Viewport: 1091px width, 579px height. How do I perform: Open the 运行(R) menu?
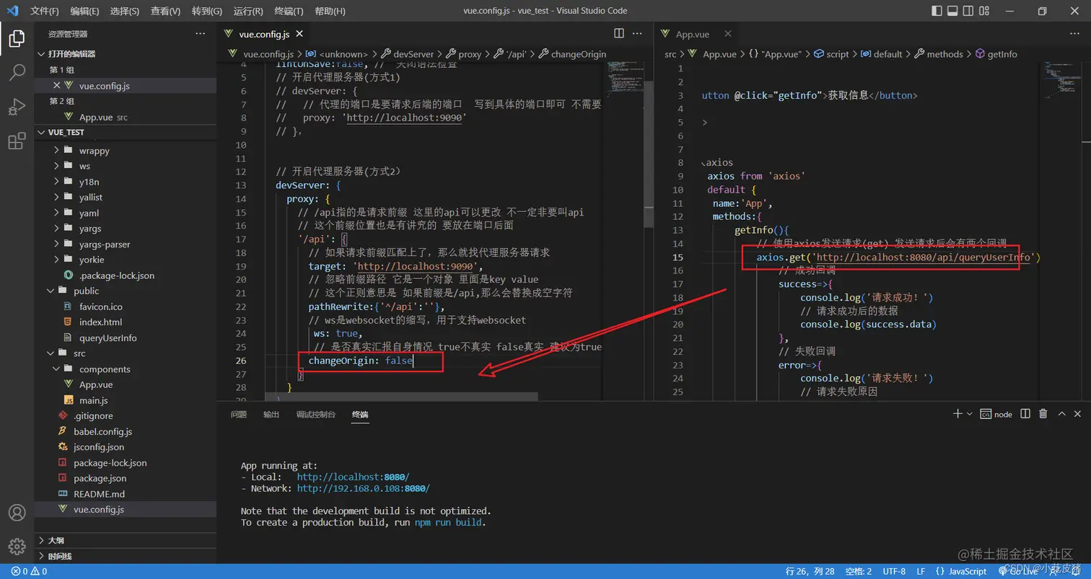tap(248, 11)
